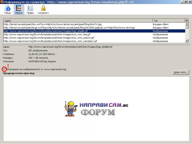Select the icon_mini_faq.gif row
Image resolution: width=192 pixels, height=144 pixels.
pos(94,34)
